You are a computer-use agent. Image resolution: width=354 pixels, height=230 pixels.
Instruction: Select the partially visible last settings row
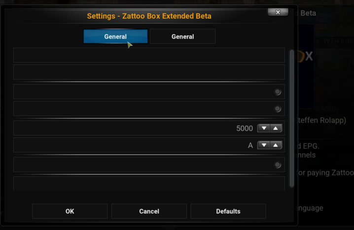coord(149,183)
